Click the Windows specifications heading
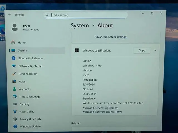The width and height of the screenshot is (178, 133). coord(97,50)
